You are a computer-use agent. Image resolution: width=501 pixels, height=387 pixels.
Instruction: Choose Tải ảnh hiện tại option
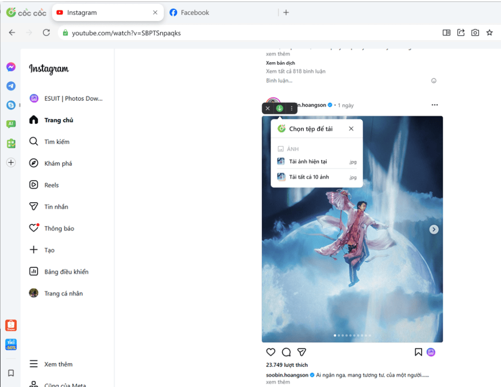(308, 161)
